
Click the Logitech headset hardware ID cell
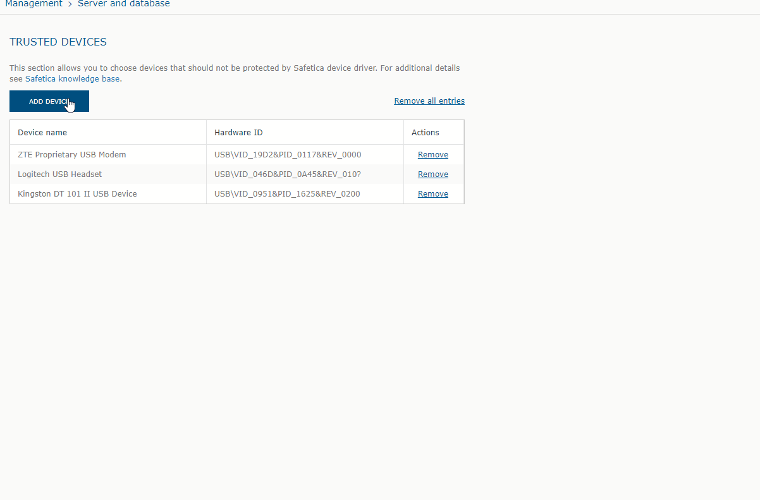288,174
